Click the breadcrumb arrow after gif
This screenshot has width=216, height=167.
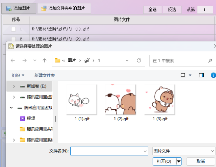[94, 60]
